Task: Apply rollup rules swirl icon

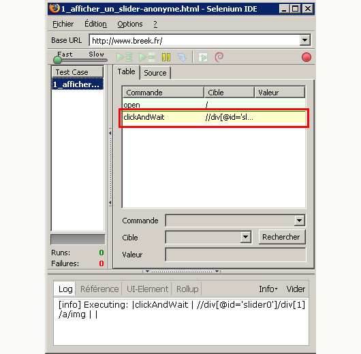Action: 219,57
